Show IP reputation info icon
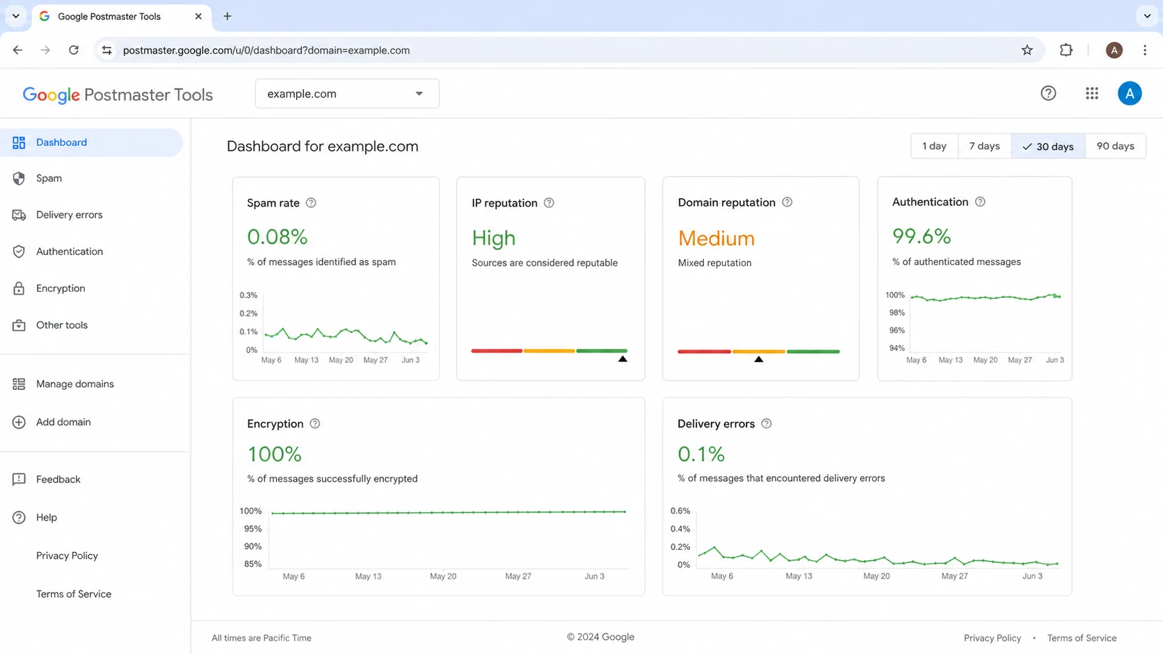Image resolution: width=1163 pixels, height=654 pixels. 549,203
